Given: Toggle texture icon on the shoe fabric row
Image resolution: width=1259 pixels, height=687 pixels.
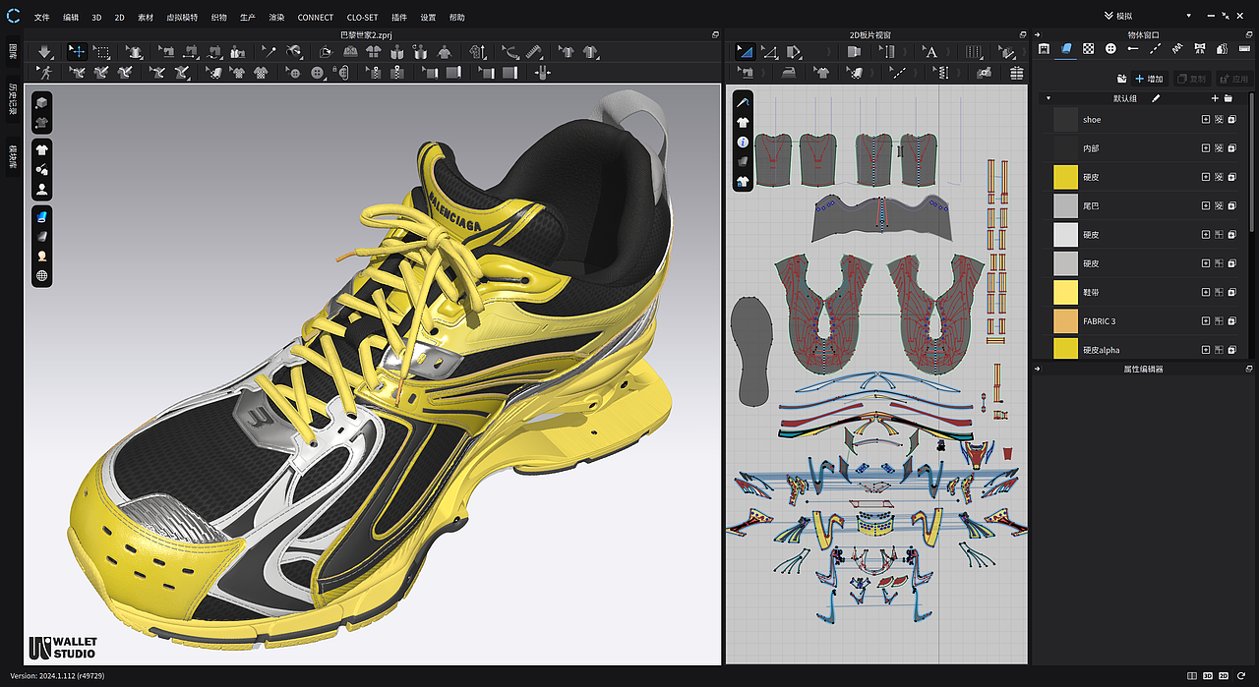Looking at the screenshot, I should [1219, 120].
